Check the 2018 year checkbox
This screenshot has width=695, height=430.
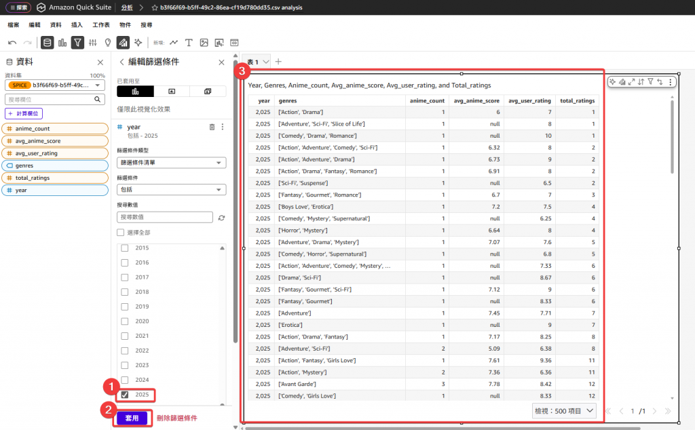click(125, 292)
